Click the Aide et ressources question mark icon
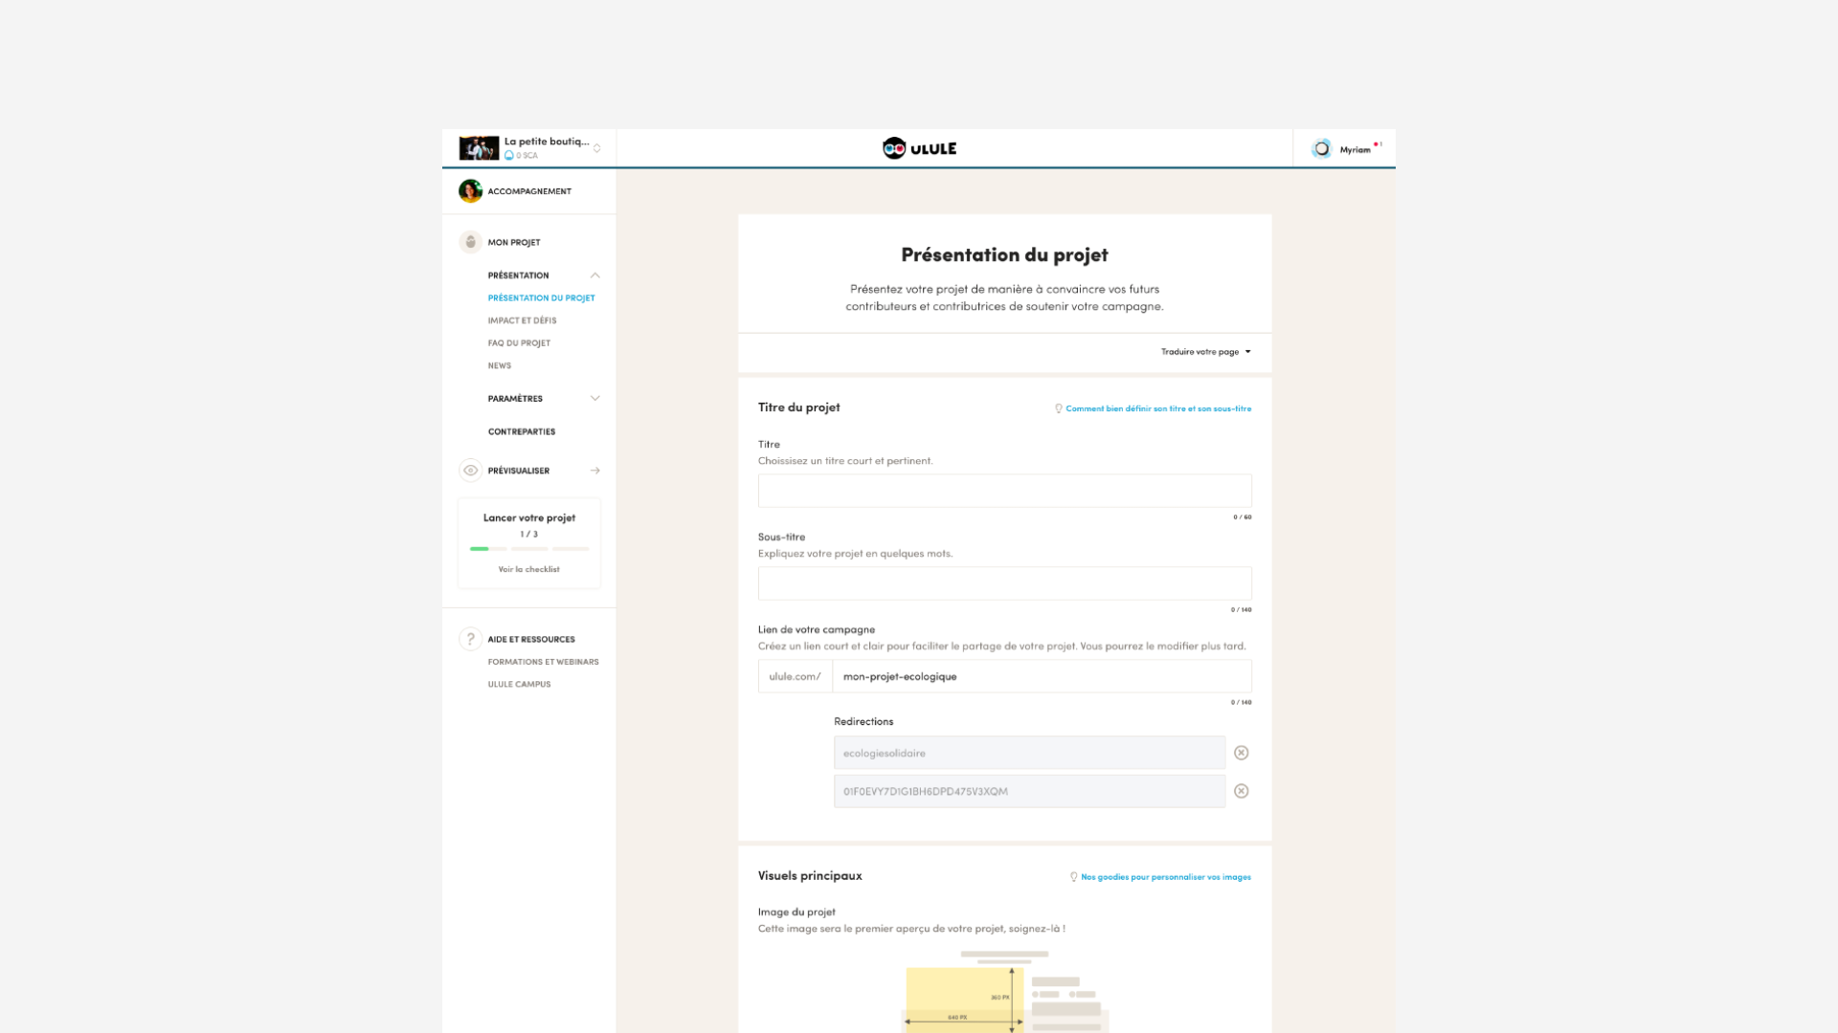This screenshot has height=1033, width=1838. (x=470, y=639)
